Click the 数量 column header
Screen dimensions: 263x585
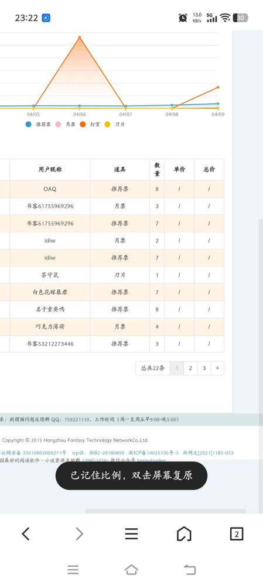tap(157, 169)
